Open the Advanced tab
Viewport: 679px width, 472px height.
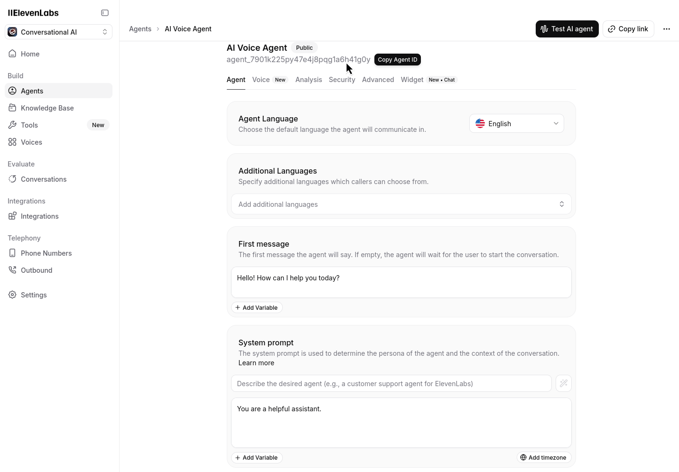pos(378,80)
